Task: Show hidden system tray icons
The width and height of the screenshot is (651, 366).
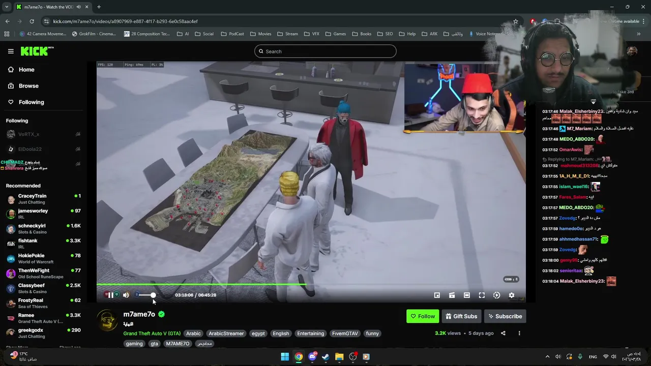Action: point(547,357)
